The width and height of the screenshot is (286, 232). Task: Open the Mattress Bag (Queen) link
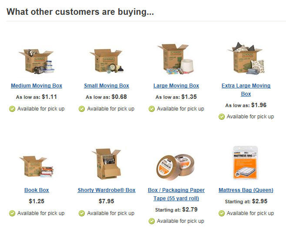click(246, 190)
